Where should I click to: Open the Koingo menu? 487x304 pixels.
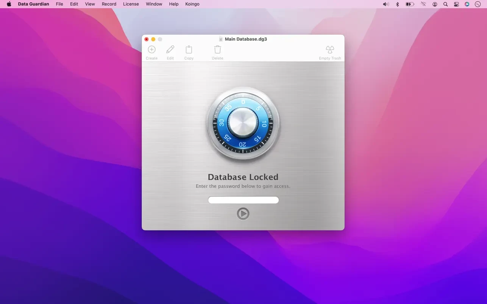192,4
